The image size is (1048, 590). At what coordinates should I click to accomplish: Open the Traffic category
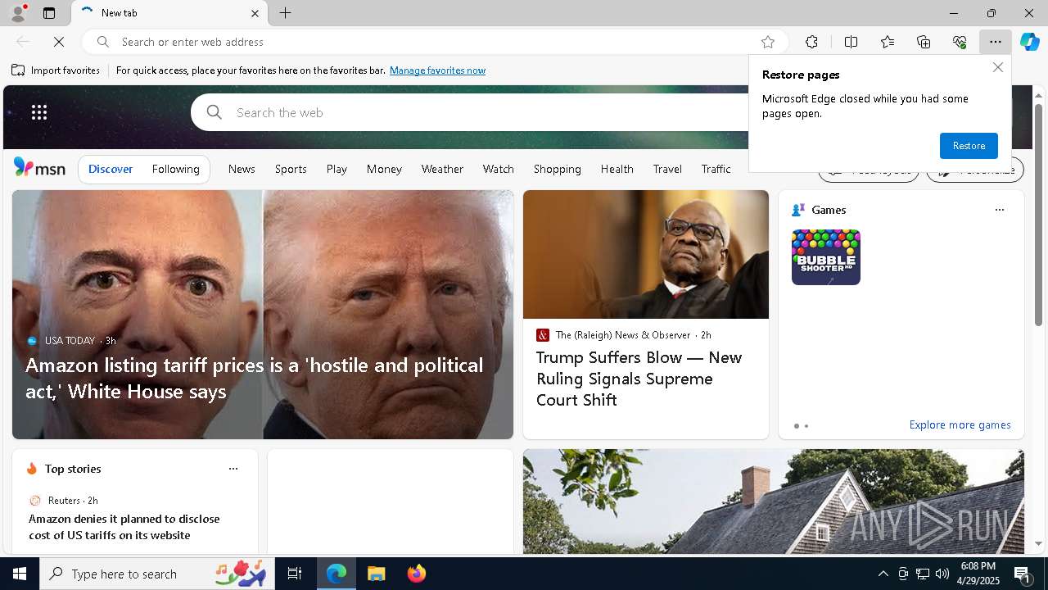point(716,169)
